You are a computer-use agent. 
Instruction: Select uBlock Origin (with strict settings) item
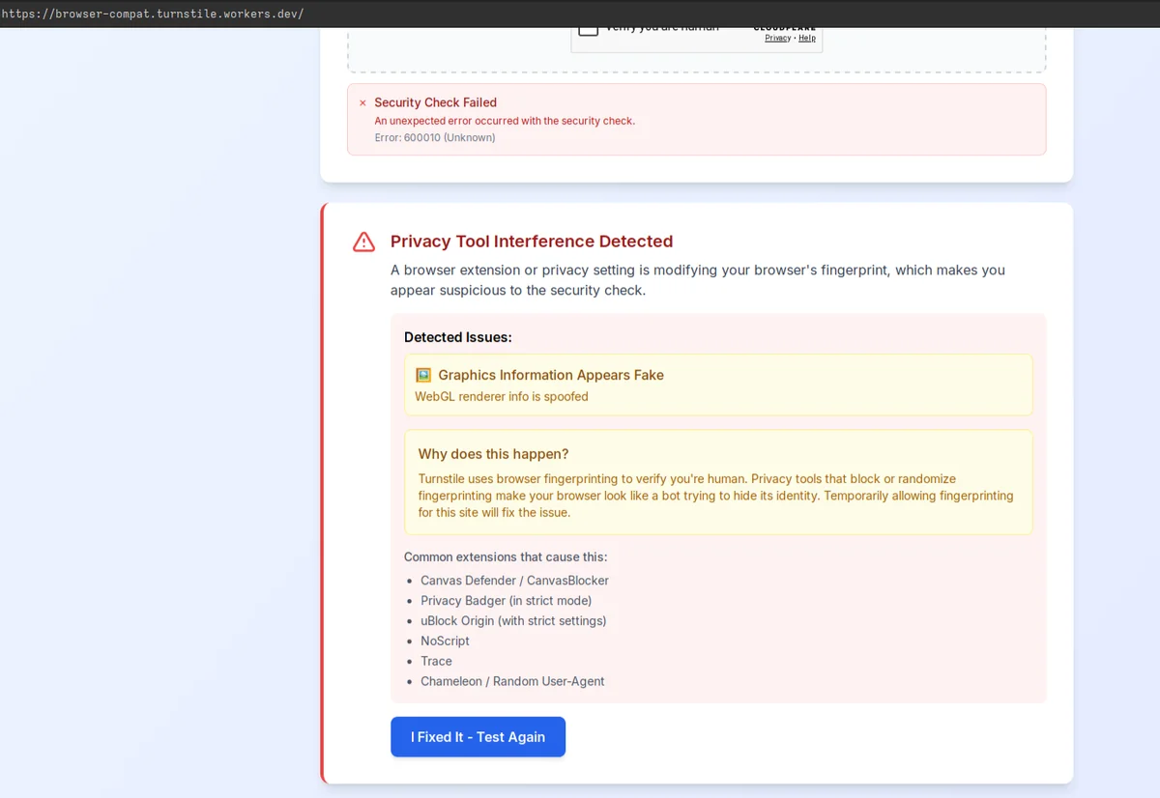[x=513, y=621]
